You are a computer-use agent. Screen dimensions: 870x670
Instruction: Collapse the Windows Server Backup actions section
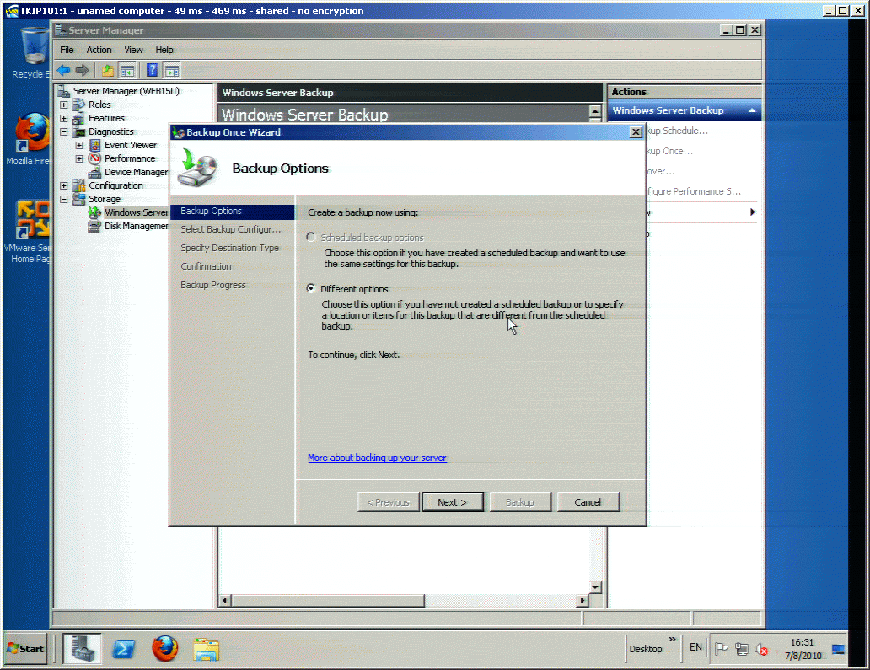[x=752, y=110]
